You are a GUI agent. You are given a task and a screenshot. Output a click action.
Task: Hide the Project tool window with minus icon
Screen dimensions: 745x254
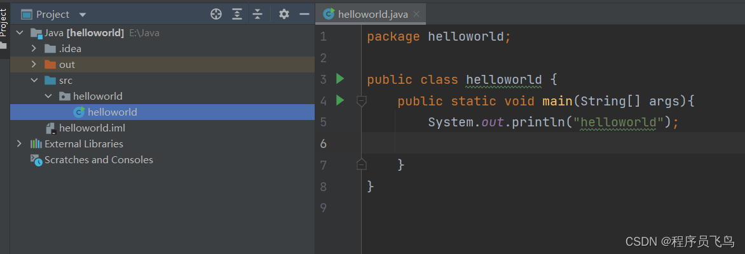click(304, 14)
